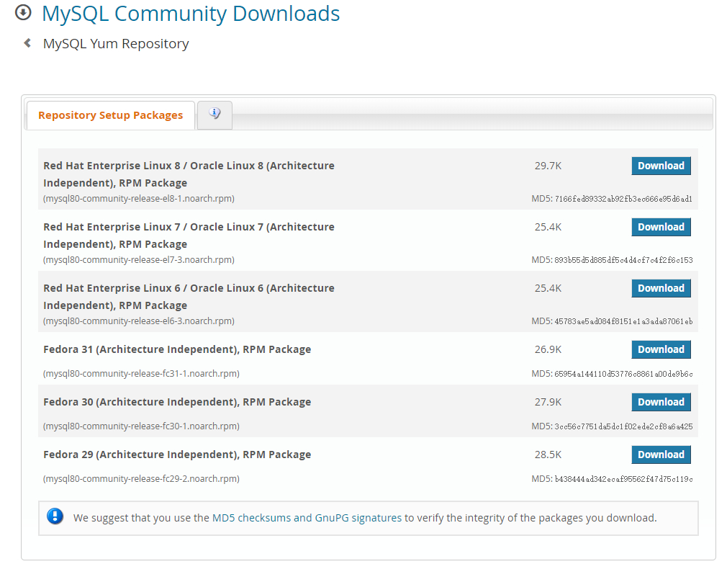Download the Fedora 29 RPM package
This screenshot has height=564, width=727.
coord(661,455)
